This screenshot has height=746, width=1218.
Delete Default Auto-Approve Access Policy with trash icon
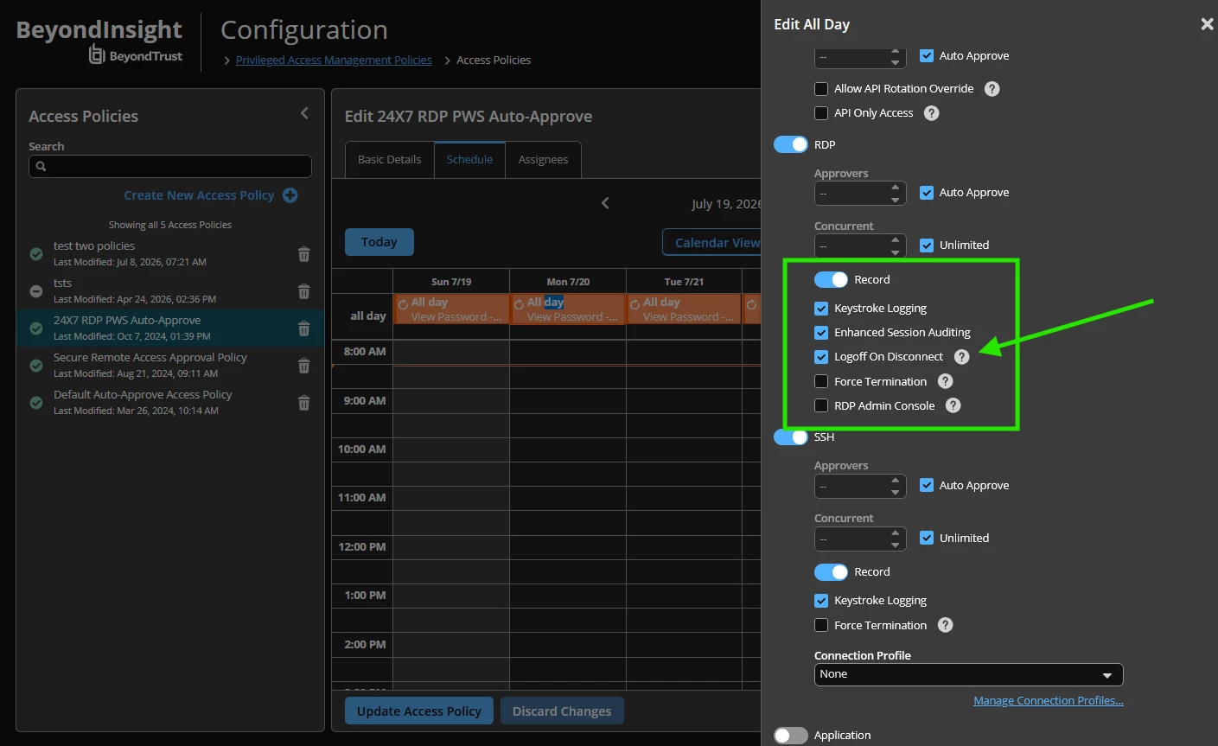[304, 403]
